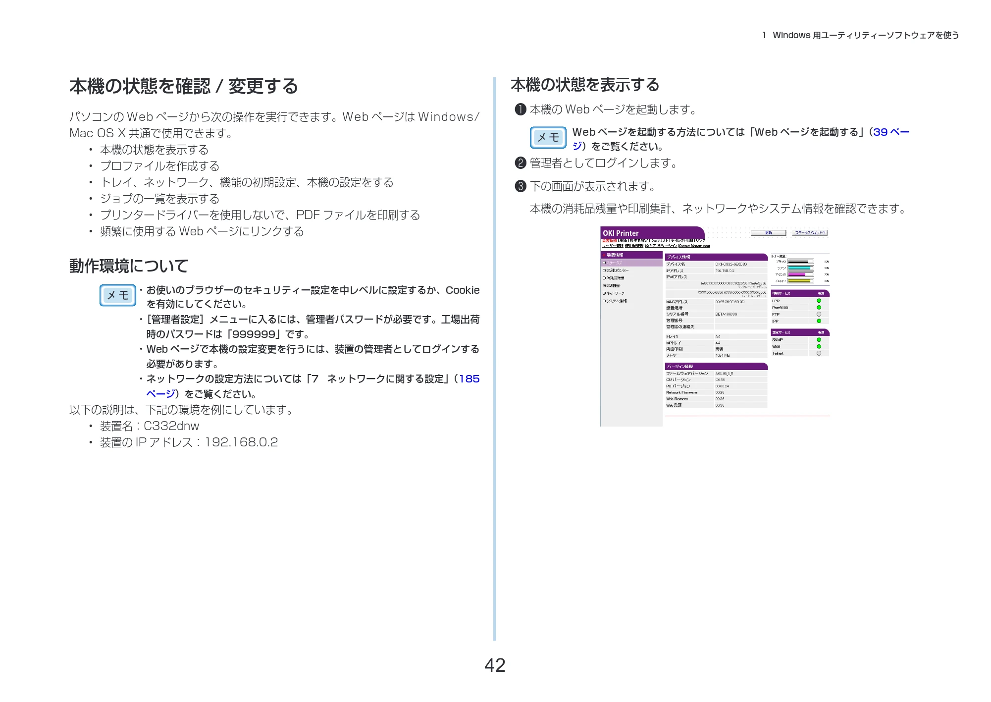Click the メモ icon beside the Web page startup note
The height and width of the screenshot is (702, 991).
[548, 137]
